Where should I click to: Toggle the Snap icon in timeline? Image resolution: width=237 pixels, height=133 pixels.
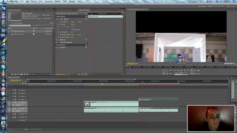pyautogui.click(x=20, y=83)
